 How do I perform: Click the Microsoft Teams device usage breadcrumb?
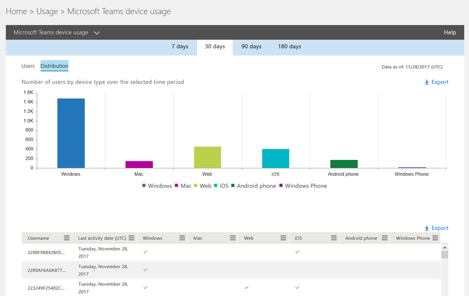pos(119,11)
